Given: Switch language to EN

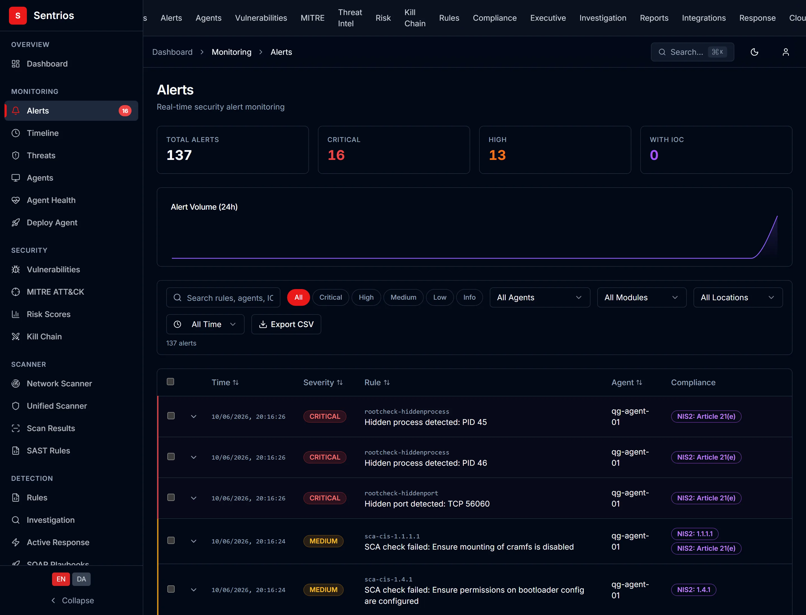Looking at the screenshot, I should (x=61, y=579).
